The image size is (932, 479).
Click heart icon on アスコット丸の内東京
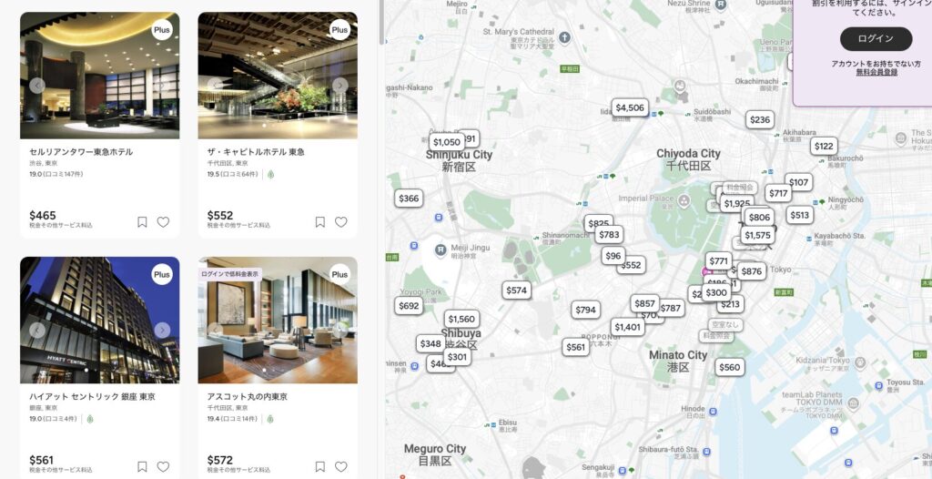340,466
